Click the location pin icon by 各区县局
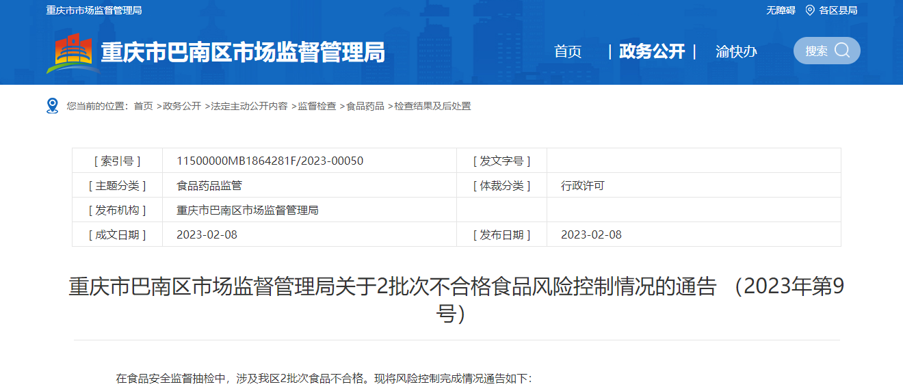903x391 pixels. [810, 10]
